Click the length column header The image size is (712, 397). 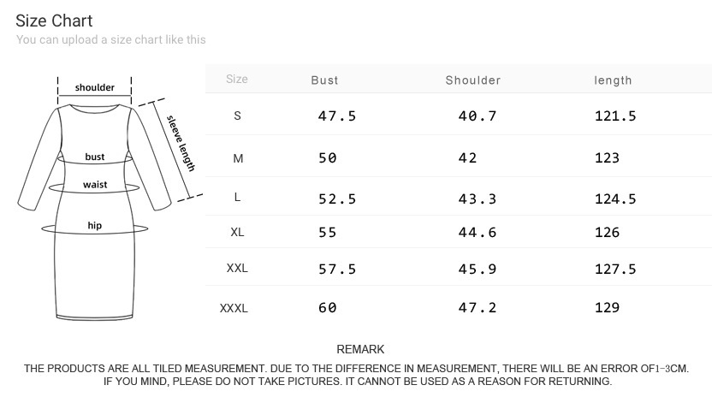coord(613,80)
